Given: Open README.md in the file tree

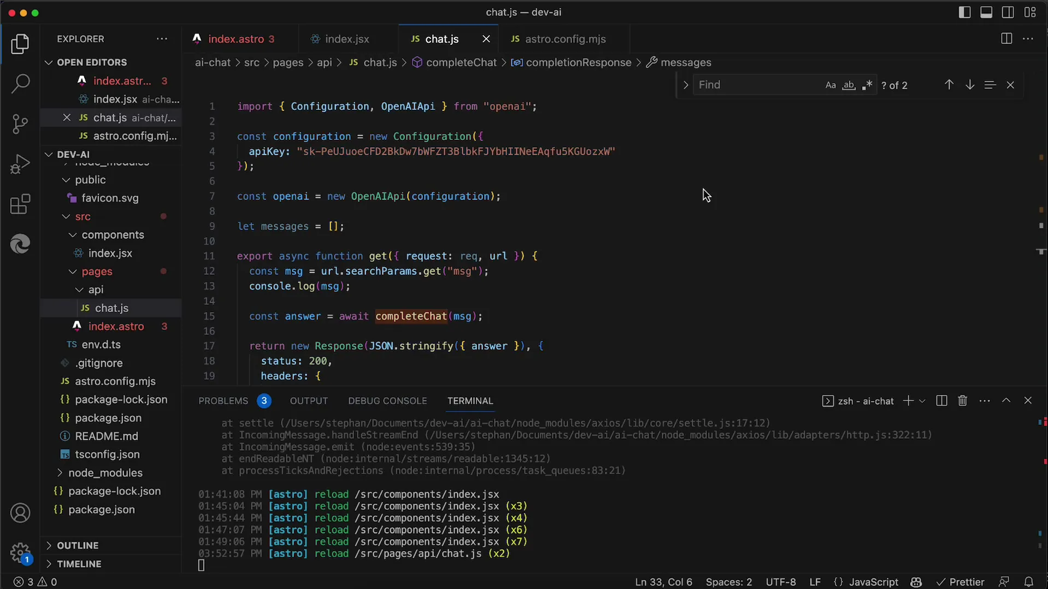Looking at the screenshot, I should point(106,436).
